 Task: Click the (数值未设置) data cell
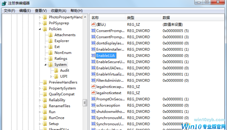point(173,24)
